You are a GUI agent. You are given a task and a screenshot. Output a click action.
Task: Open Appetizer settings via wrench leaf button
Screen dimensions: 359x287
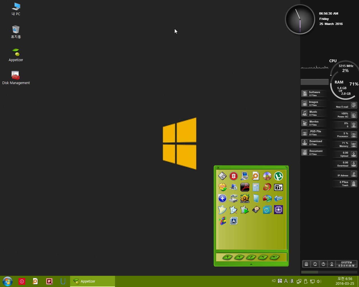[251, 257]
